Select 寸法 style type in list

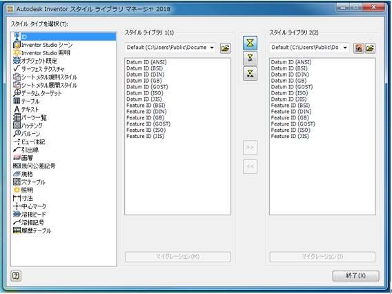click(23, 198)
